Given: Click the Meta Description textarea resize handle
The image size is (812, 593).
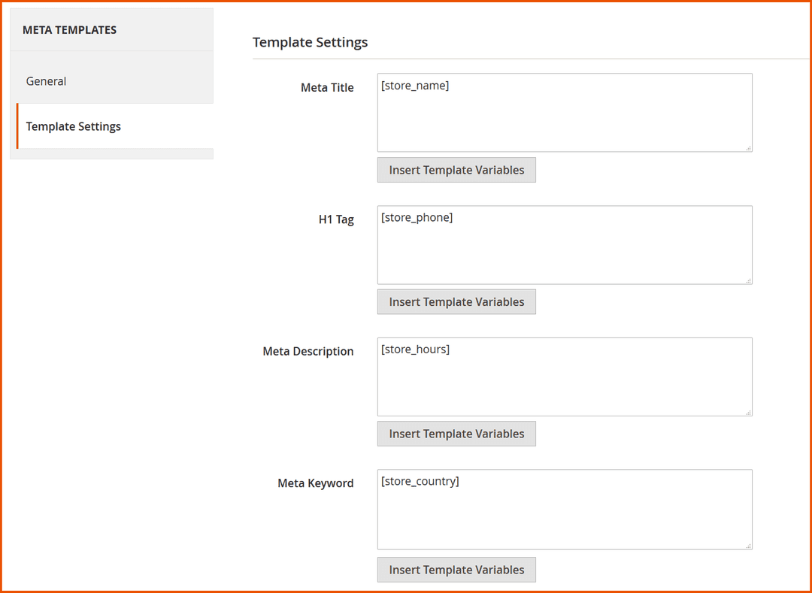Looking at the screenshot, I should click(x=748, y=412).
